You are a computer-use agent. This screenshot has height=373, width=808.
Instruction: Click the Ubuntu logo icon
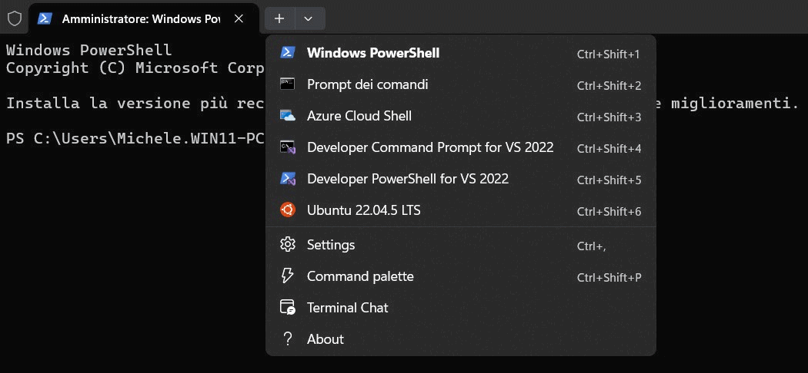click(288, 210)
